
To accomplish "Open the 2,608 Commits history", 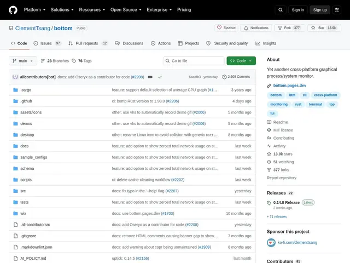I will click(x=236, y=77).
